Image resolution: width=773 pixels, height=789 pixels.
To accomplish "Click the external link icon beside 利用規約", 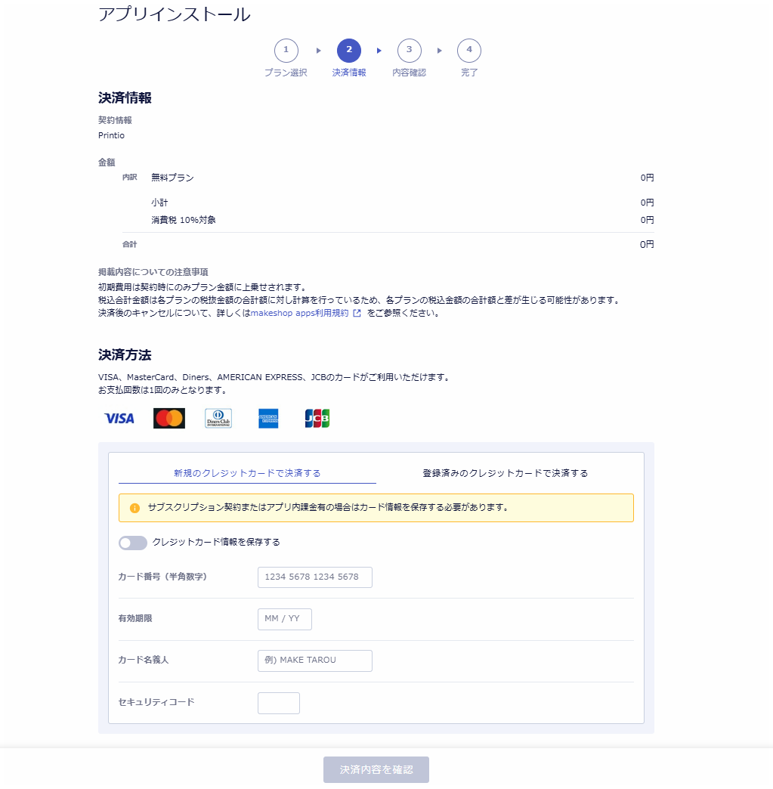I will point(357,313).
